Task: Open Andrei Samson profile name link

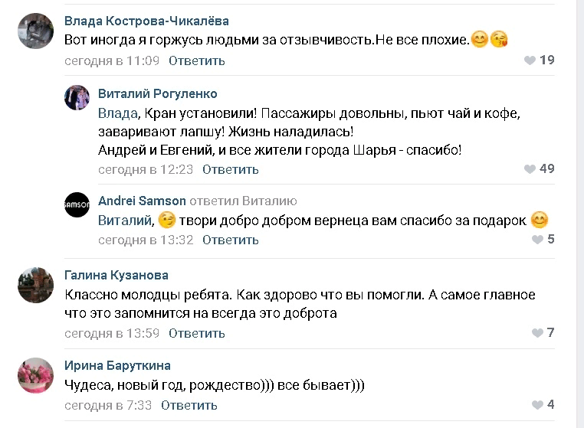Action: tap(142, 201)
